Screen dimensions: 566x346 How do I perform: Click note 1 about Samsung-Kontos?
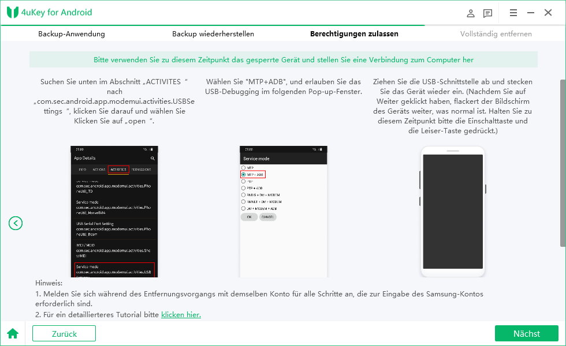tap(259, 299)
